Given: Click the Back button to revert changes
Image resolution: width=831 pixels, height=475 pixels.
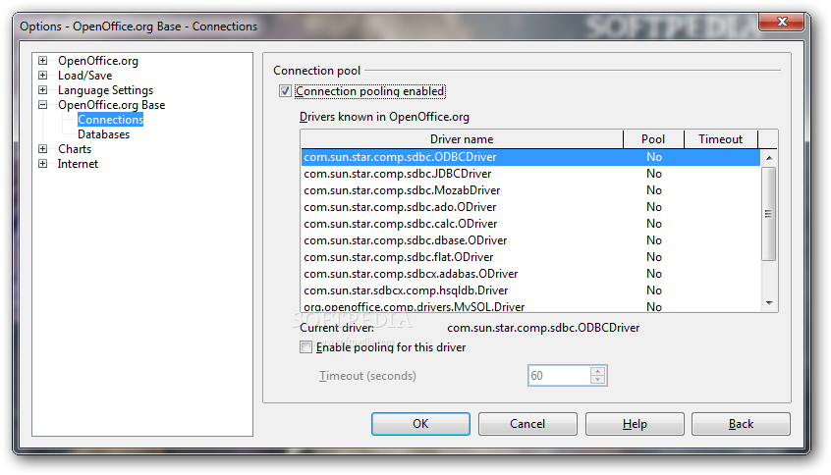Looking at the screenshot, I should 741,424.
